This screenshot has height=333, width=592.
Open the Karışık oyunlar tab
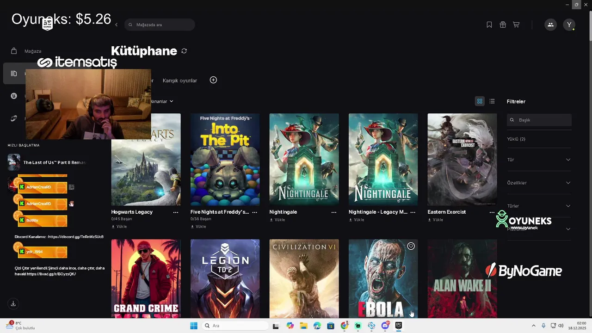[180, 80]
